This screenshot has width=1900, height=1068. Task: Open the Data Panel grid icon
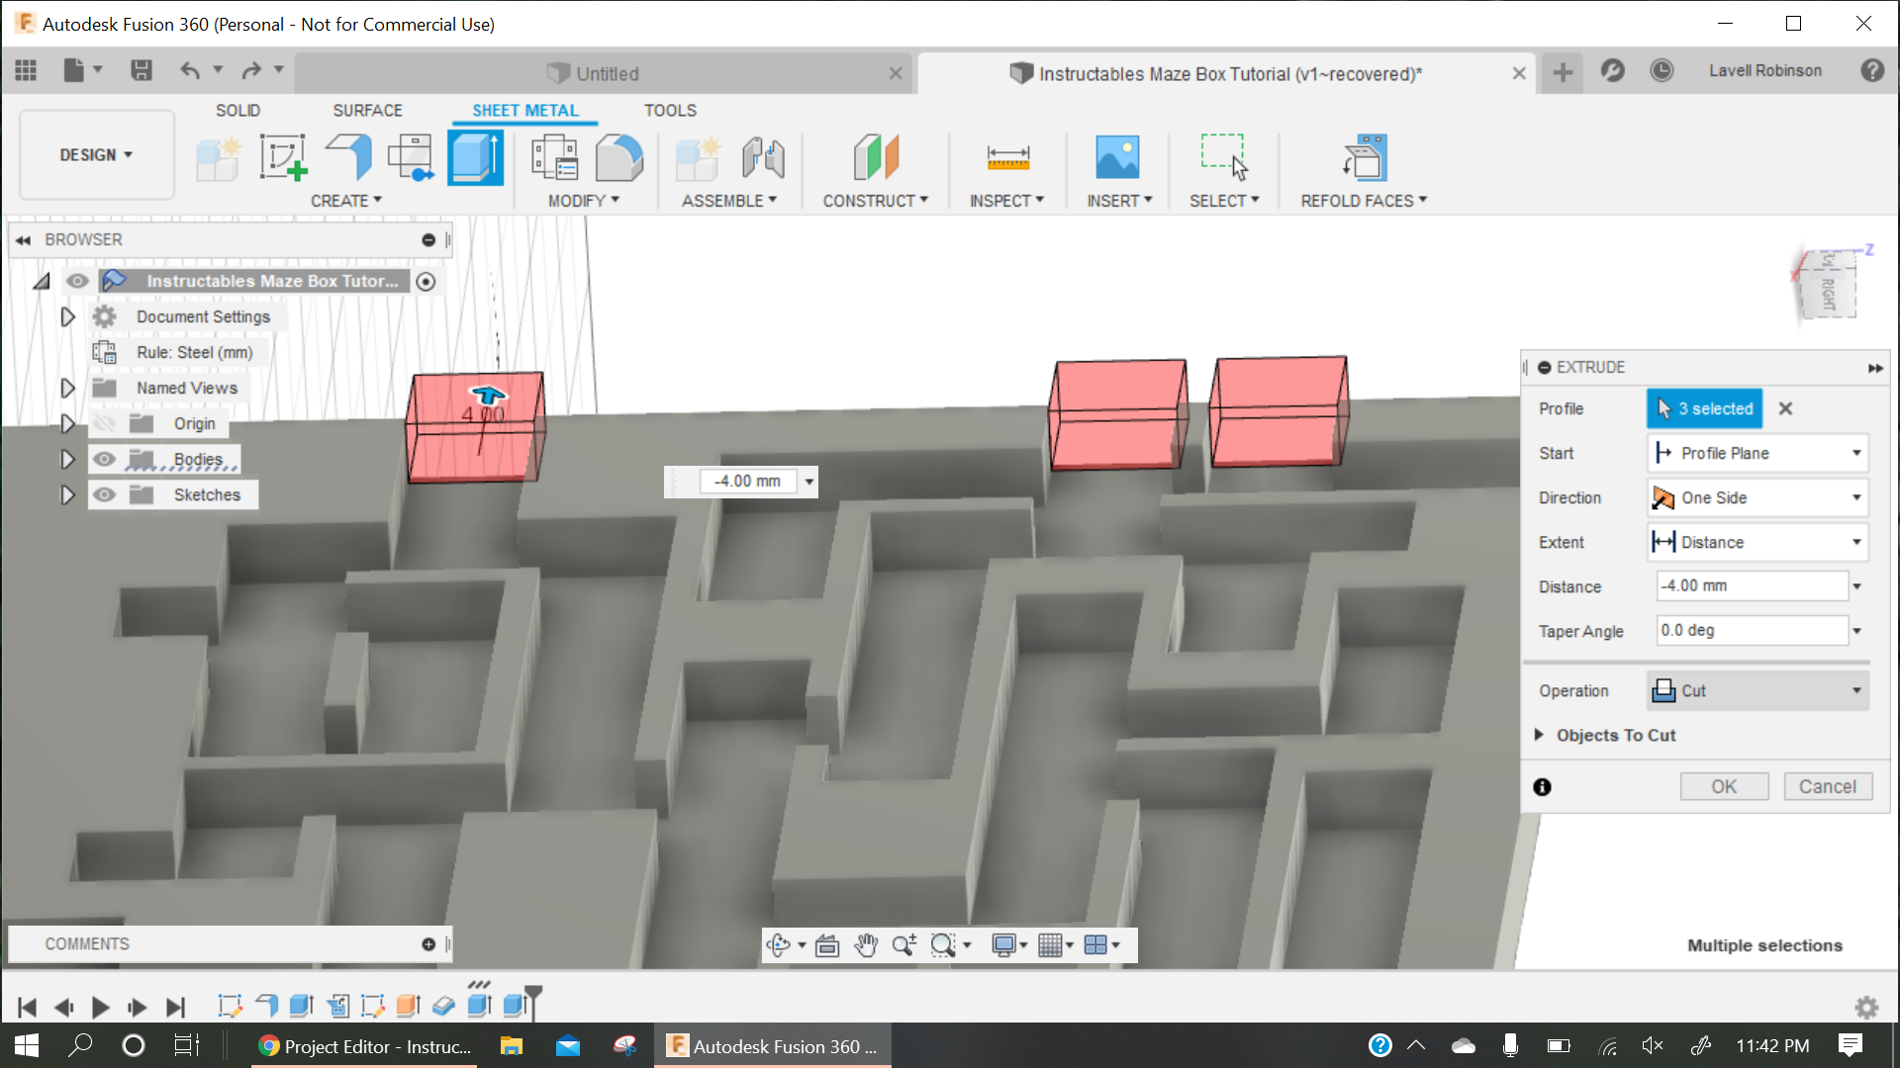pyautogui.click(x=26, y=70)
